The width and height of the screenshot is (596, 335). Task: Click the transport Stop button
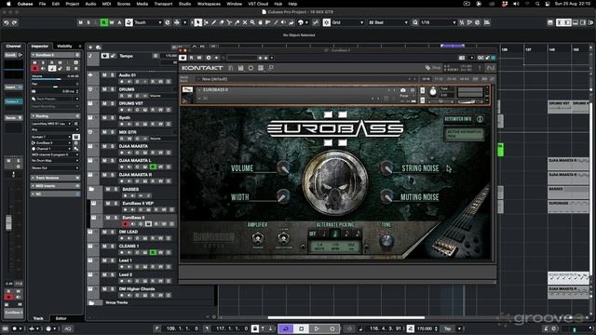pyautogui.click(x=302, y=328)
